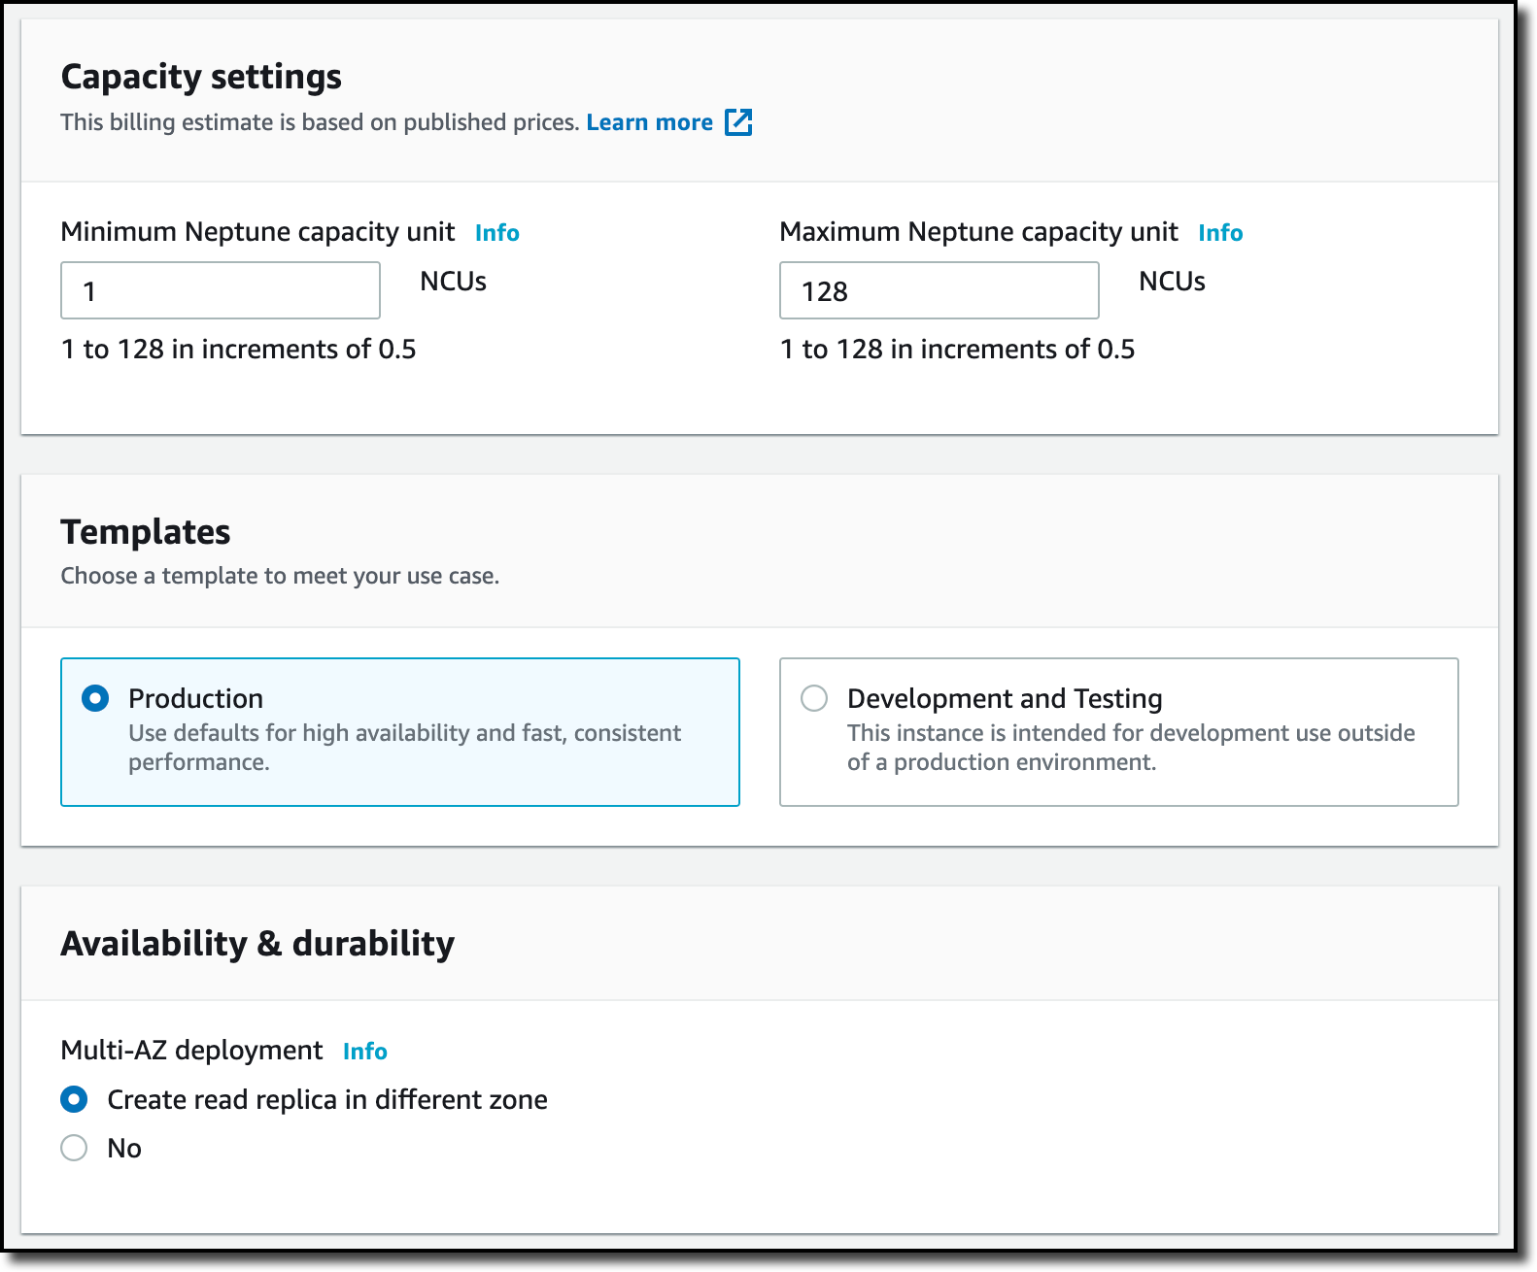The image size is (1537, 1272).
Task: Focus the Maximum Neptune capacity unit field
Action: (x=939, y=290)
